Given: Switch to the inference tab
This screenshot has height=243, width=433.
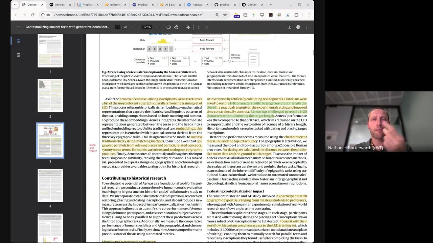Looking at the screenshot, I should click(x=115, y=5).
